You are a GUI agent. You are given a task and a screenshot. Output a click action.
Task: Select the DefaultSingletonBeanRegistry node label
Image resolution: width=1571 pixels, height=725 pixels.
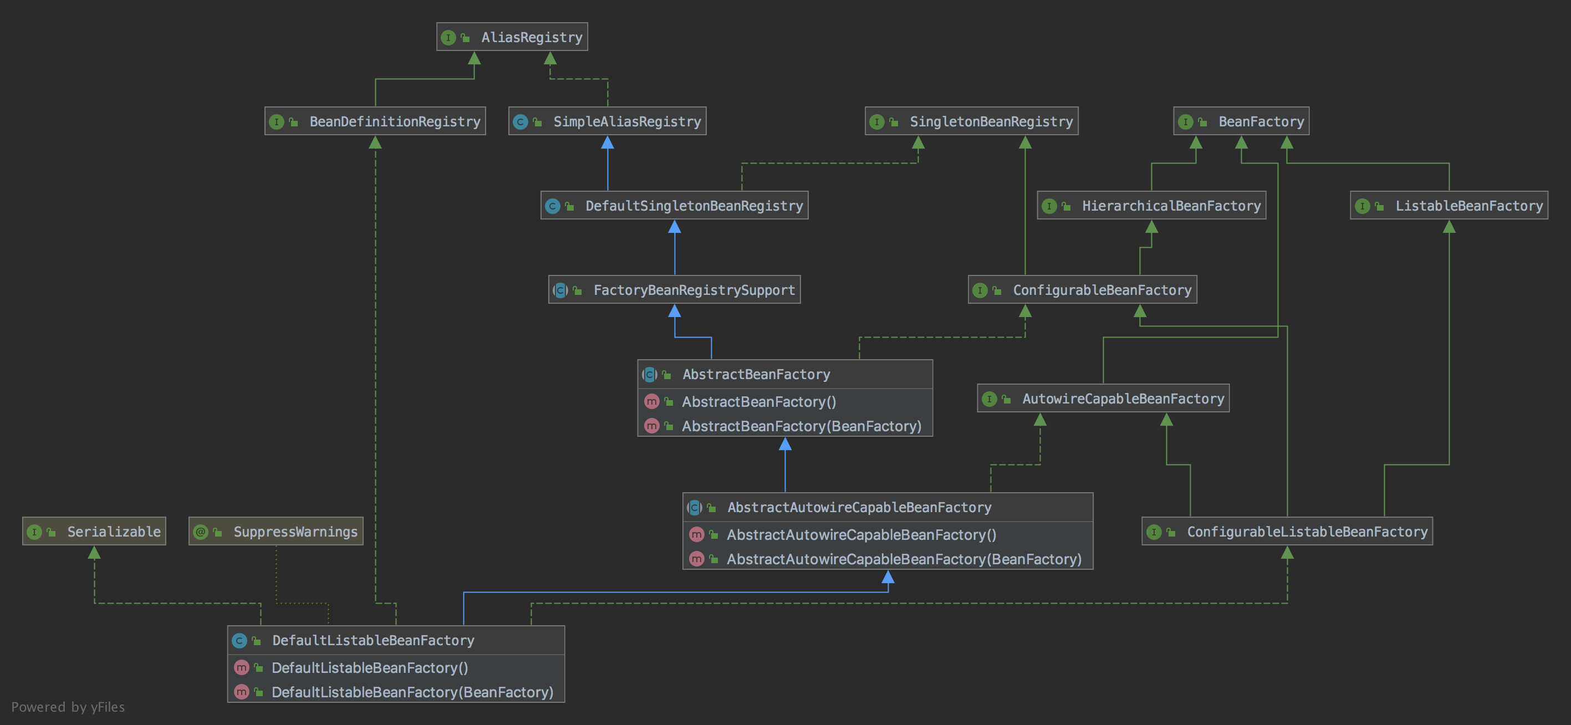694,206
